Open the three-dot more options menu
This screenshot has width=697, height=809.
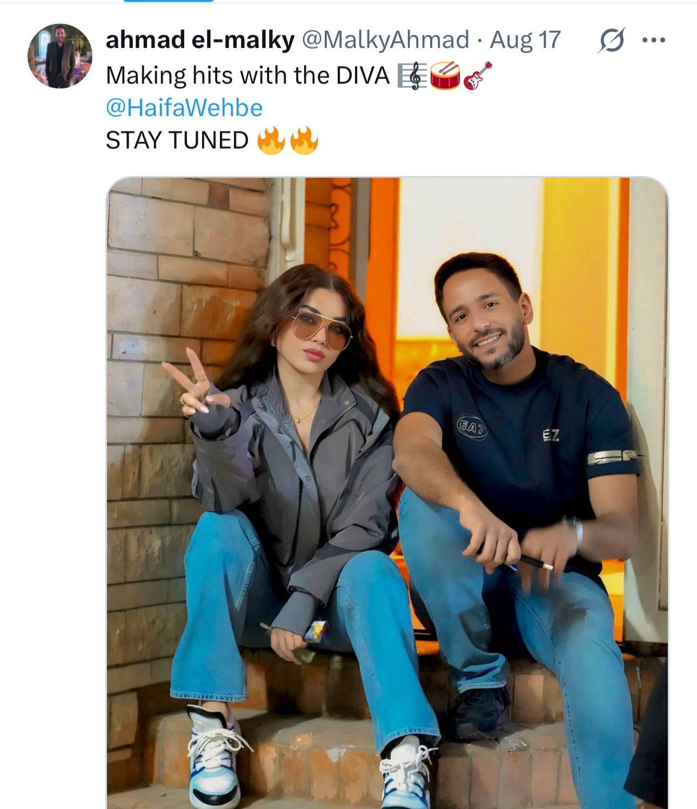point(654,40)
